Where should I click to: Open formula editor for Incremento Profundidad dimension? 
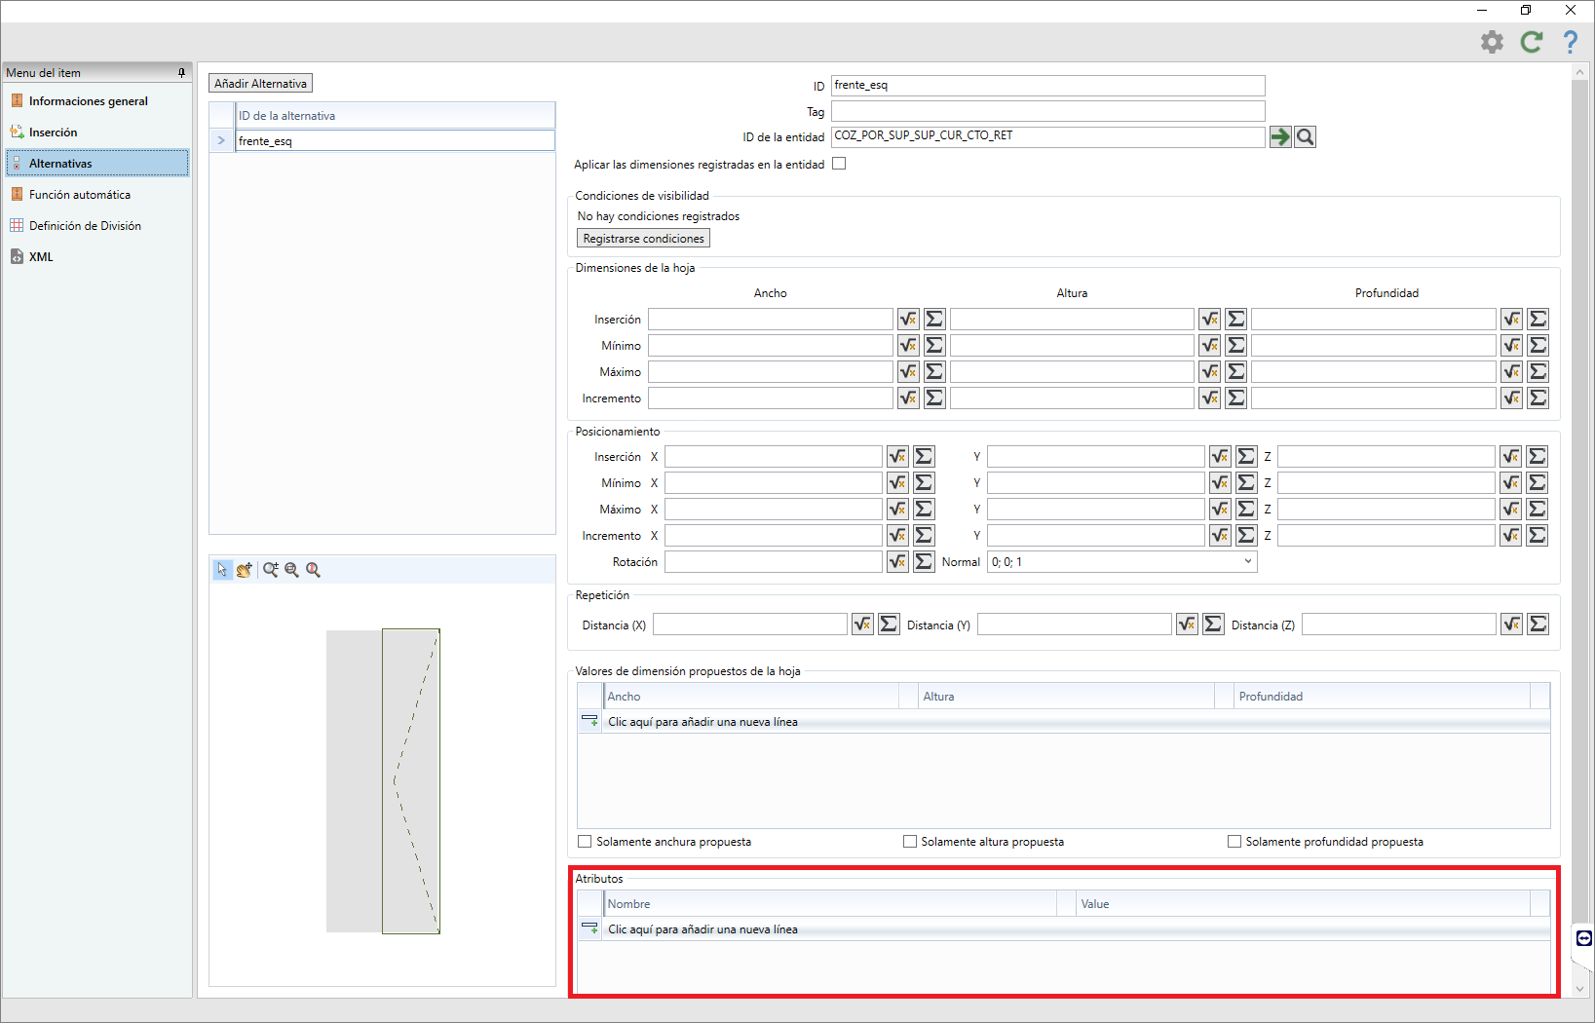1512,398
